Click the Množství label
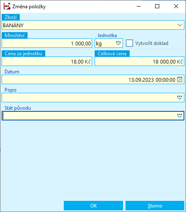 [14, 35]
